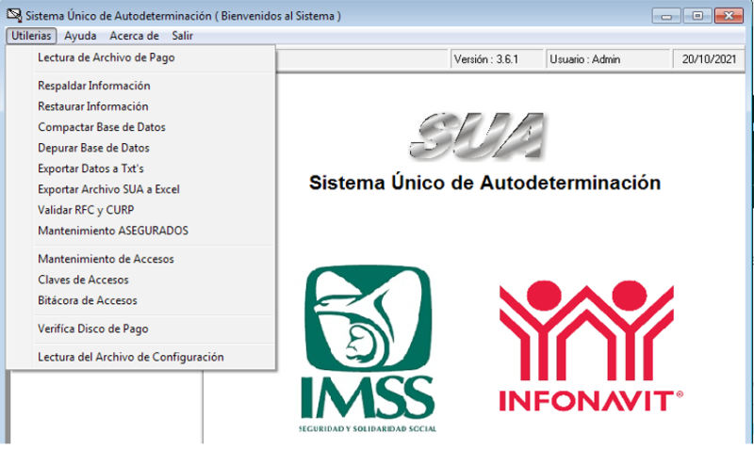Click the green IMSS logo
754x449 pixels.
(x=368, y=349)
